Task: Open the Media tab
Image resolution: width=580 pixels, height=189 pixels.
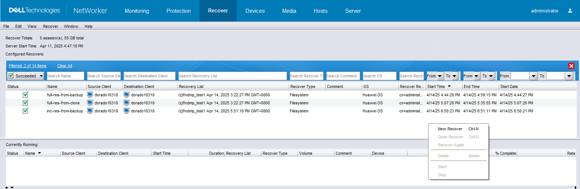Action: (289, 11)
